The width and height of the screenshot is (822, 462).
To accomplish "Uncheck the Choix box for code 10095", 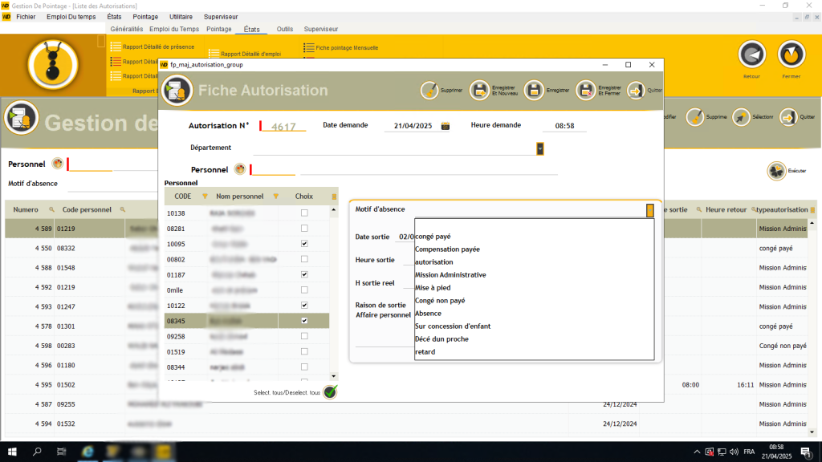I will point(303,244).
